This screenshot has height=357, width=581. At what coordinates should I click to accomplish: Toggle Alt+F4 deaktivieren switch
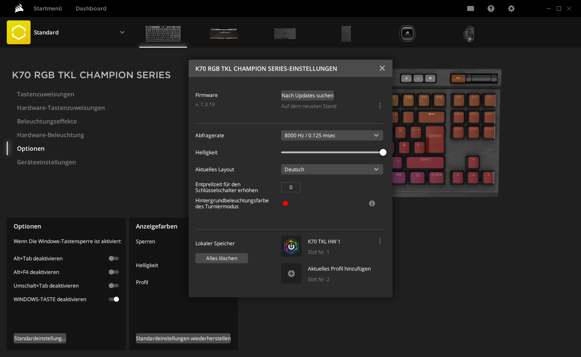coord(113,272)
